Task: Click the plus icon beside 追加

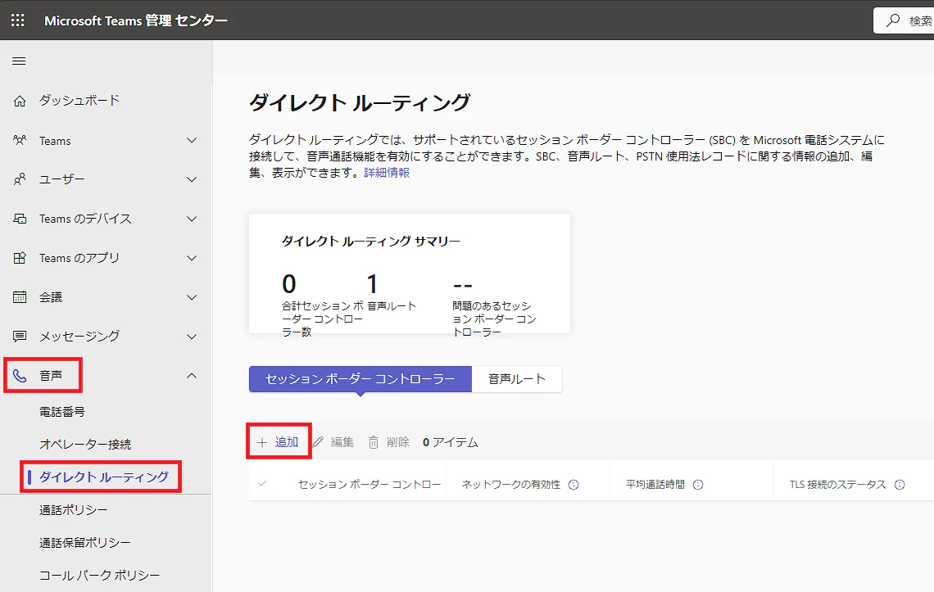Action: coord(262,442)
